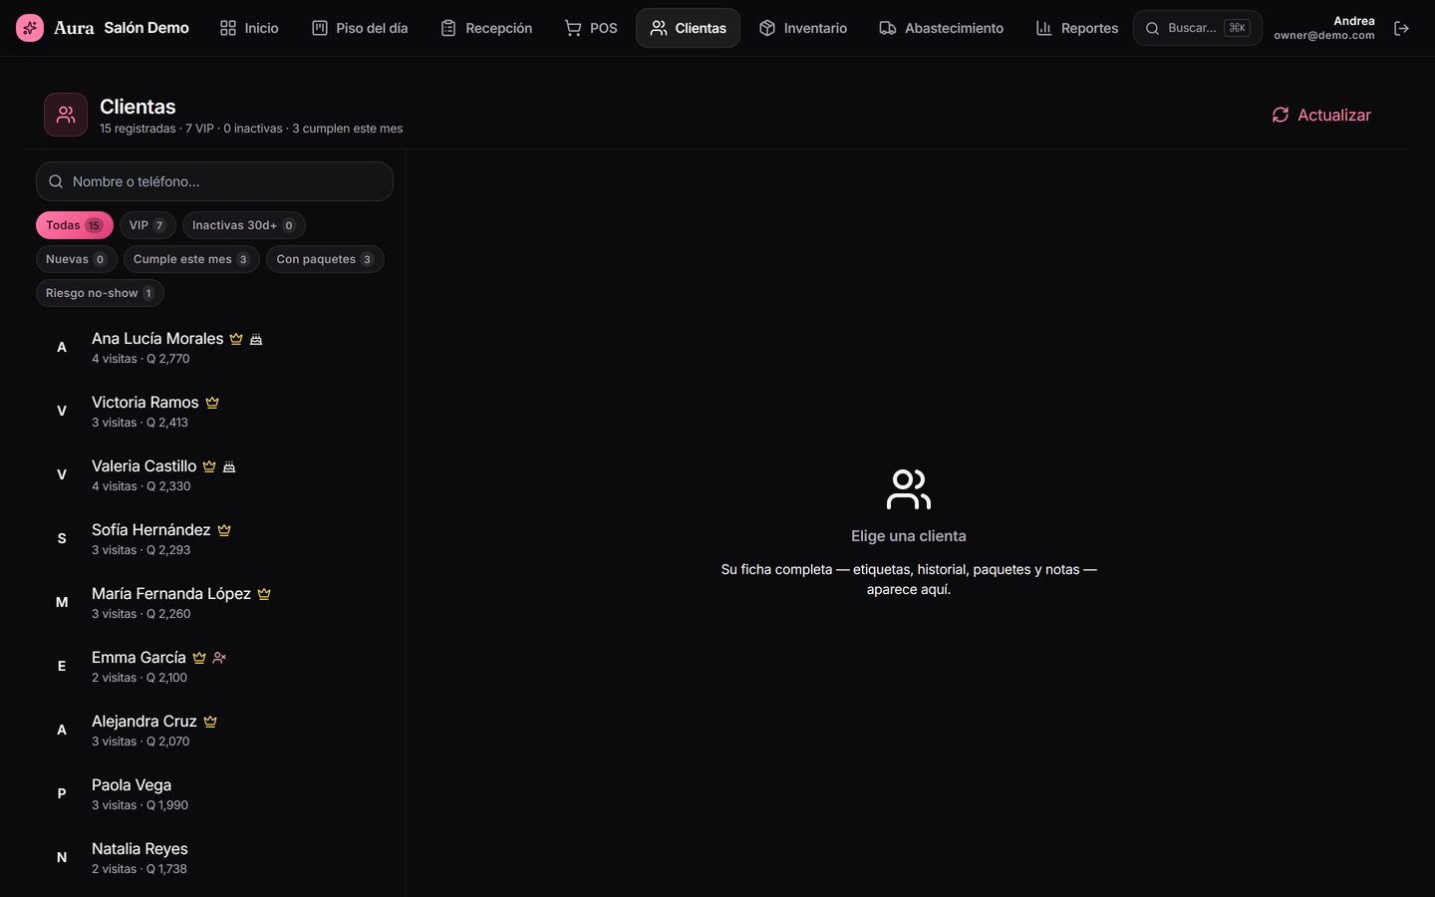Open the Inventario tab
This screenshot has height=897, width=1435.
click(803, 28)
